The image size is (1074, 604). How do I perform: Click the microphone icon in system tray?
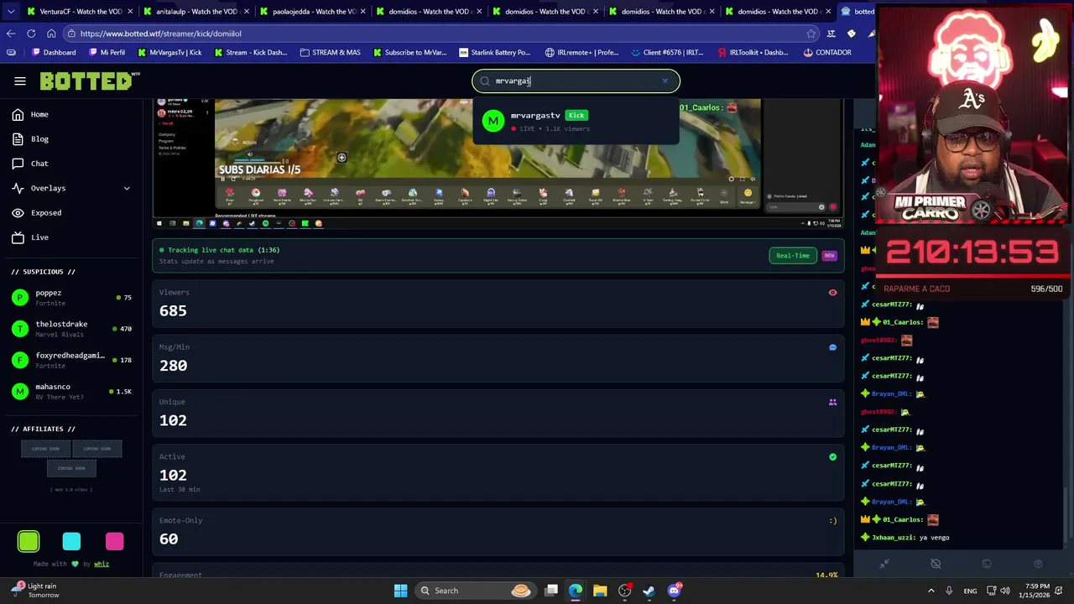(949, 591)
